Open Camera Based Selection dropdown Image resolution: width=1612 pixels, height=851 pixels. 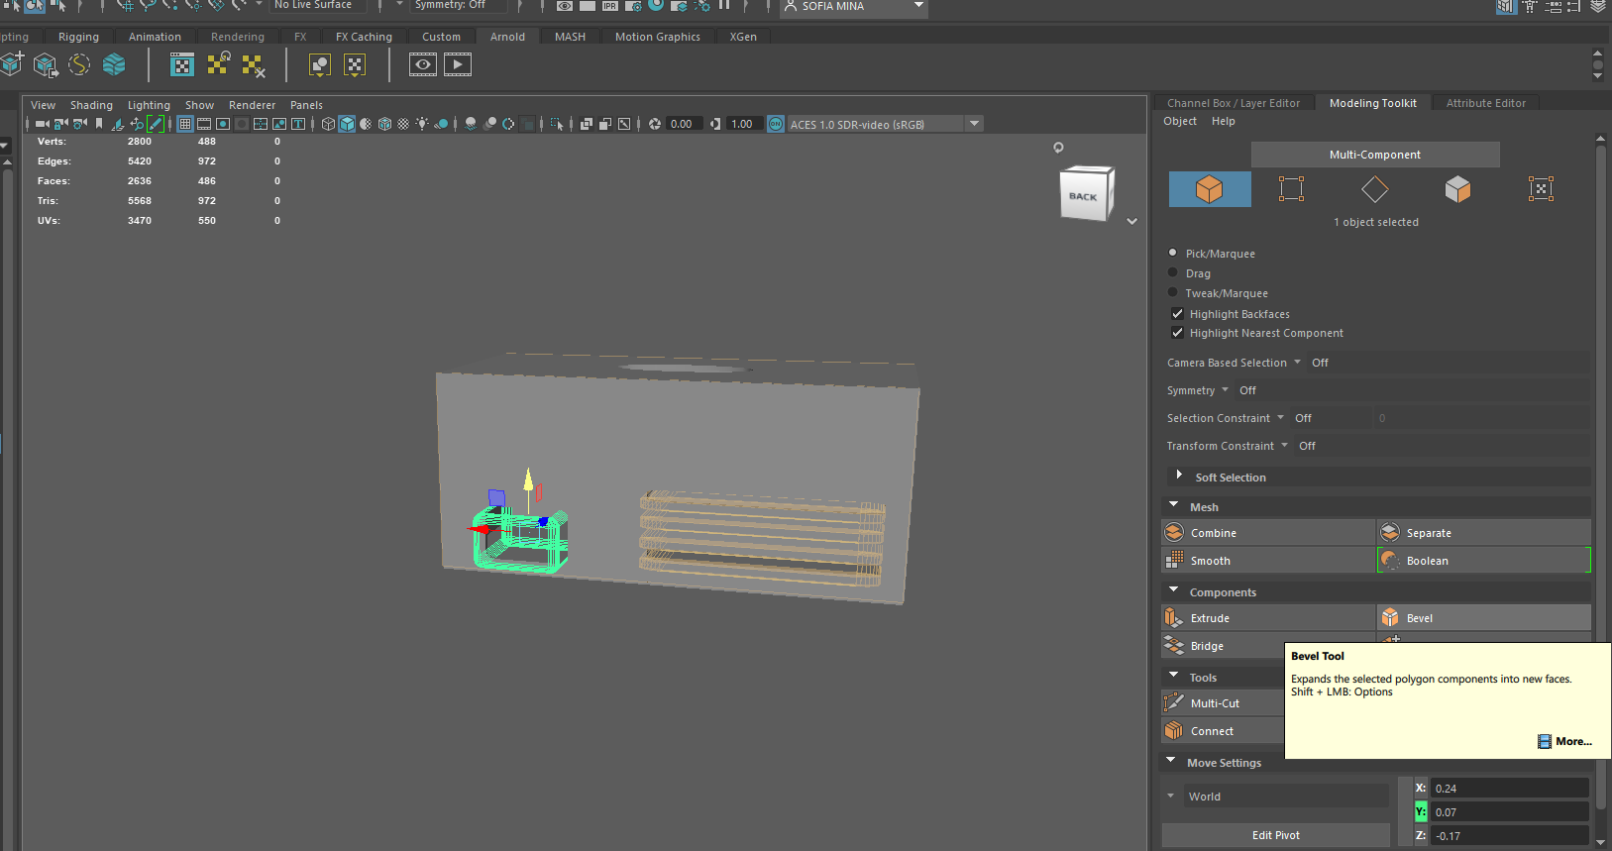(x=1297, y=363)
